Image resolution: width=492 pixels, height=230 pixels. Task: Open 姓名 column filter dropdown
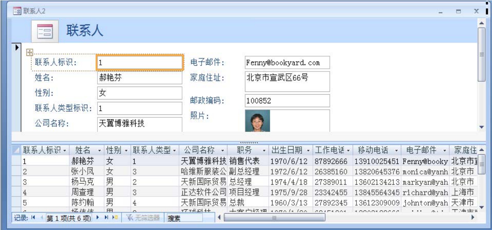click(100, 151)
